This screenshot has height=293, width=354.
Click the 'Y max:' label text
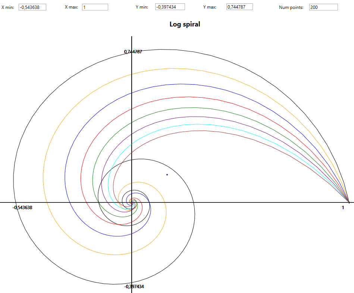click(x=210, y=7)
